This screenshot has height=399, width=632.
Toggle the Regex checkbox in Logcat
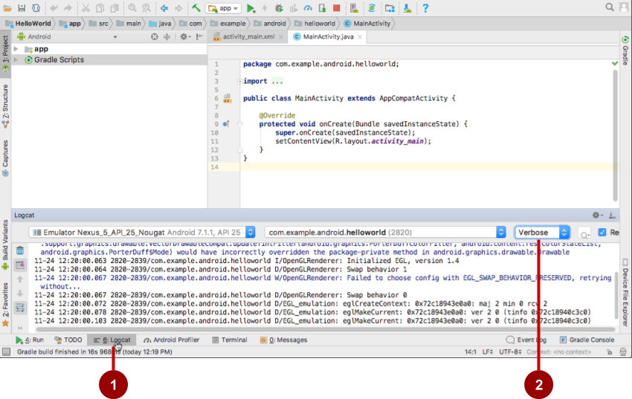(602, 233)
